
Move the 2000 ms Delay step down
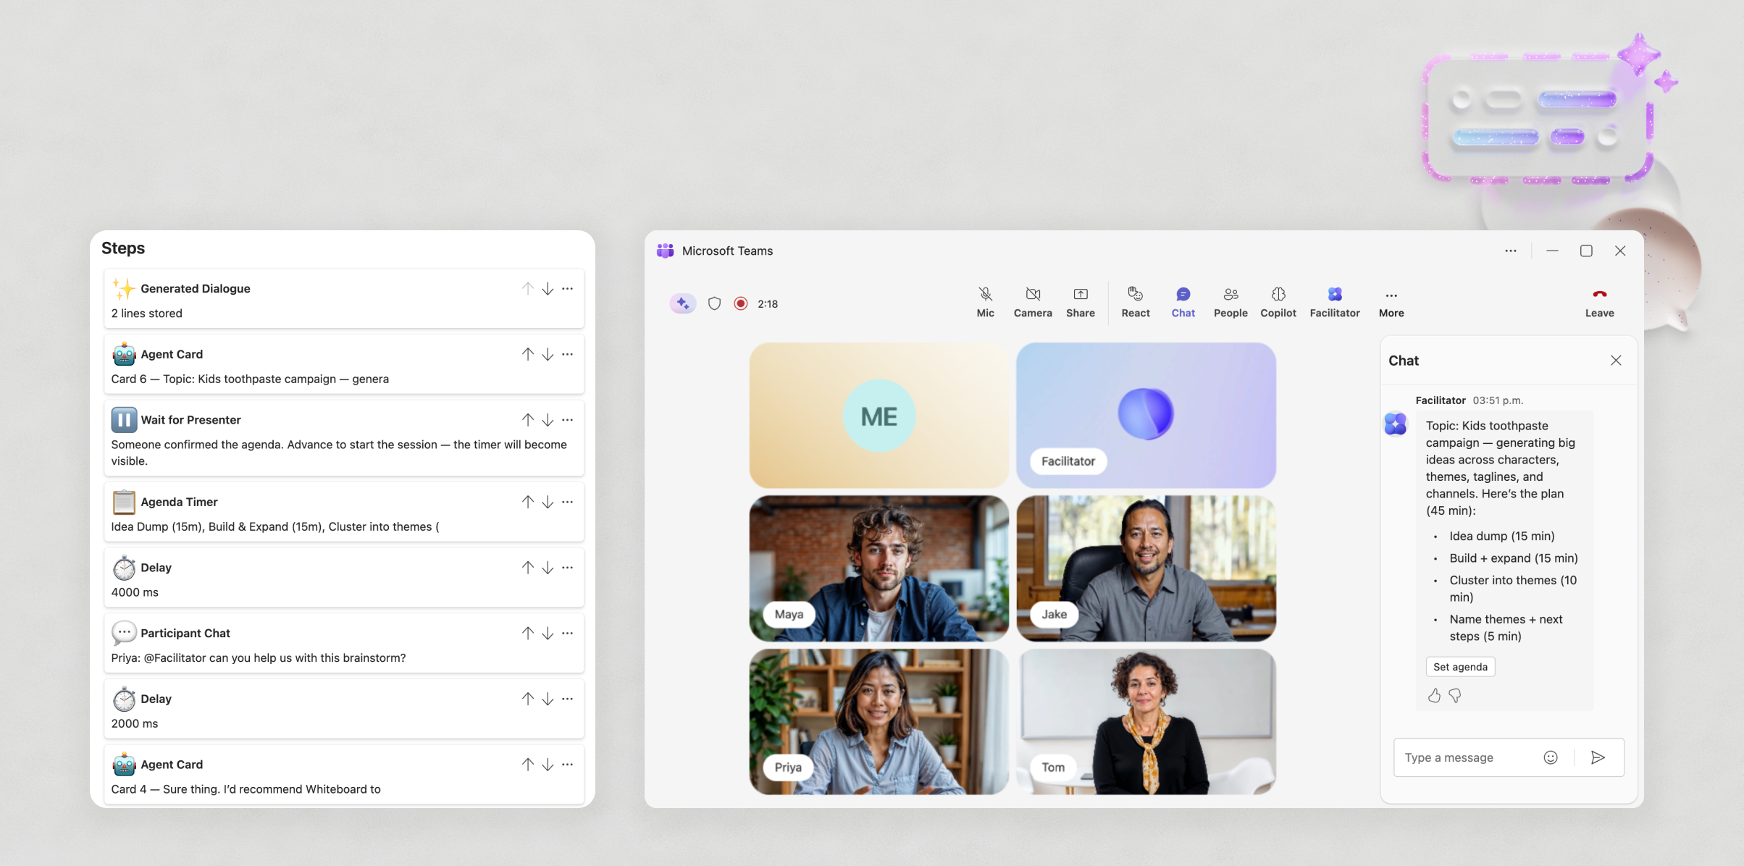click(548, 699)
